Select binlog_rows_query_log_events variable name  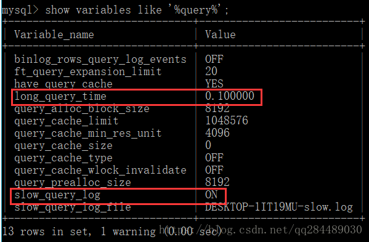[x=100, y=60]
